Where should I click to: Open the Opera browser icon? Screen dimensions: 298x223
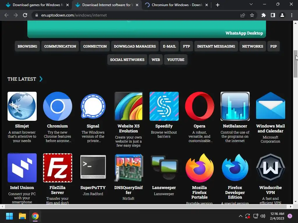click(200, 106)
